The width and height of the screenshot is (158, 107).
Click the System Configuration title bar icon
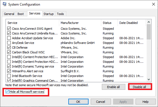(x=4, y=4)
